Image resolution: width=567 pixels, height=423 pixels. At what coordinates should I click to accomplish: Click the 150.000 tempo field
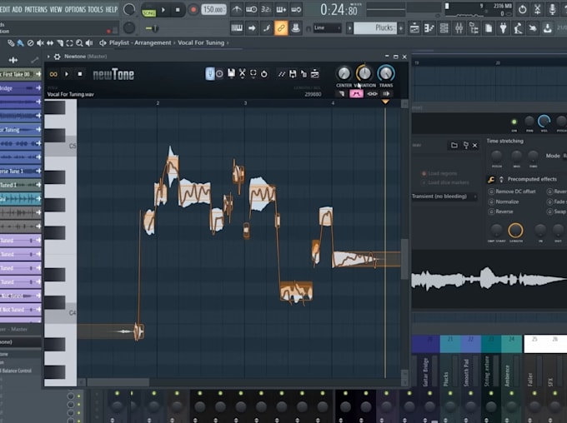pyautogui.click(x=213, y=9)
